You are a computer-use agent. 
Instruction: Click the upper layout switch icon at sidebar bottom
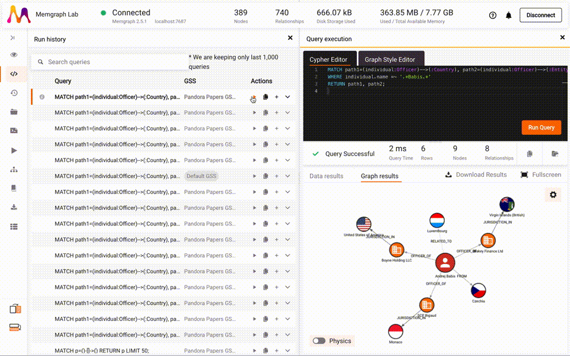point(15,309)
